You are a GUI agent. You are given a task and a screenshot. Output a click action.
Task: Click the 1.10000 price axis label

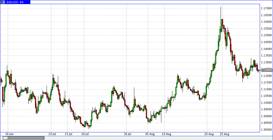[x=266, y=103]
